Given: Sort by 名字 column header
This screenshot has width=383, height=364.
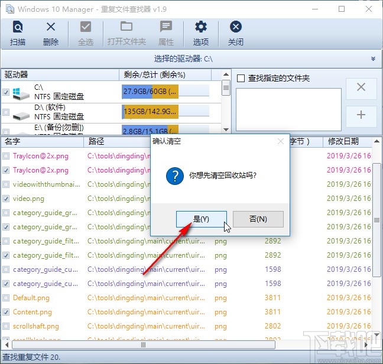Looking at the screenshot, I should 42,141.
